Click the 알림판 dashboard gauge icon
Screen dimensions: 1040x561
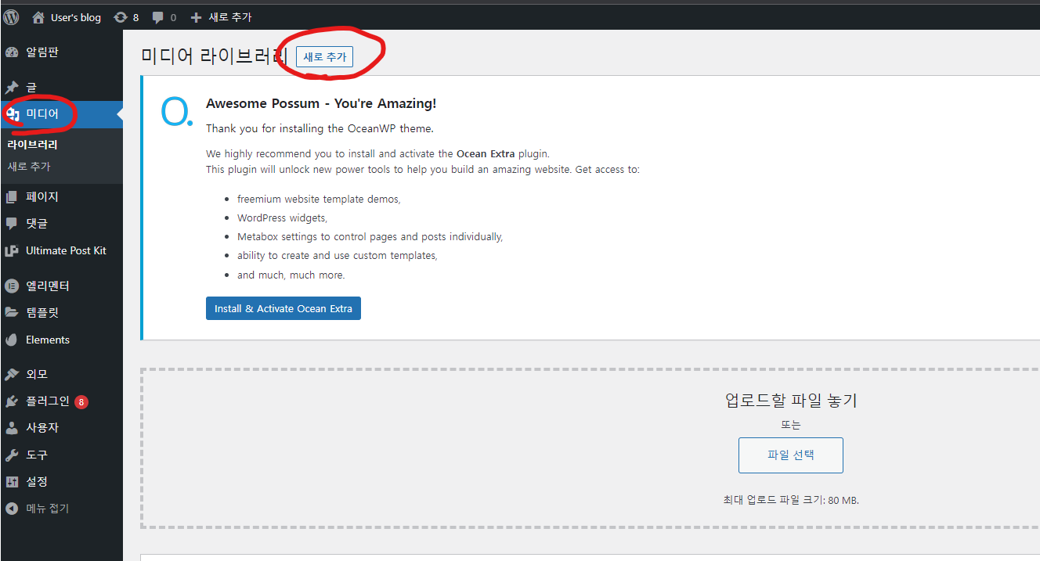tap(12, 52)
